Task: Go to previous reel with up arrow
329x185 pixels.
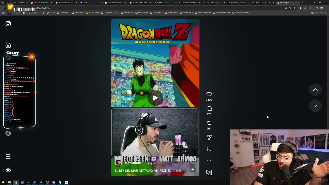Action: pos(315,90)
